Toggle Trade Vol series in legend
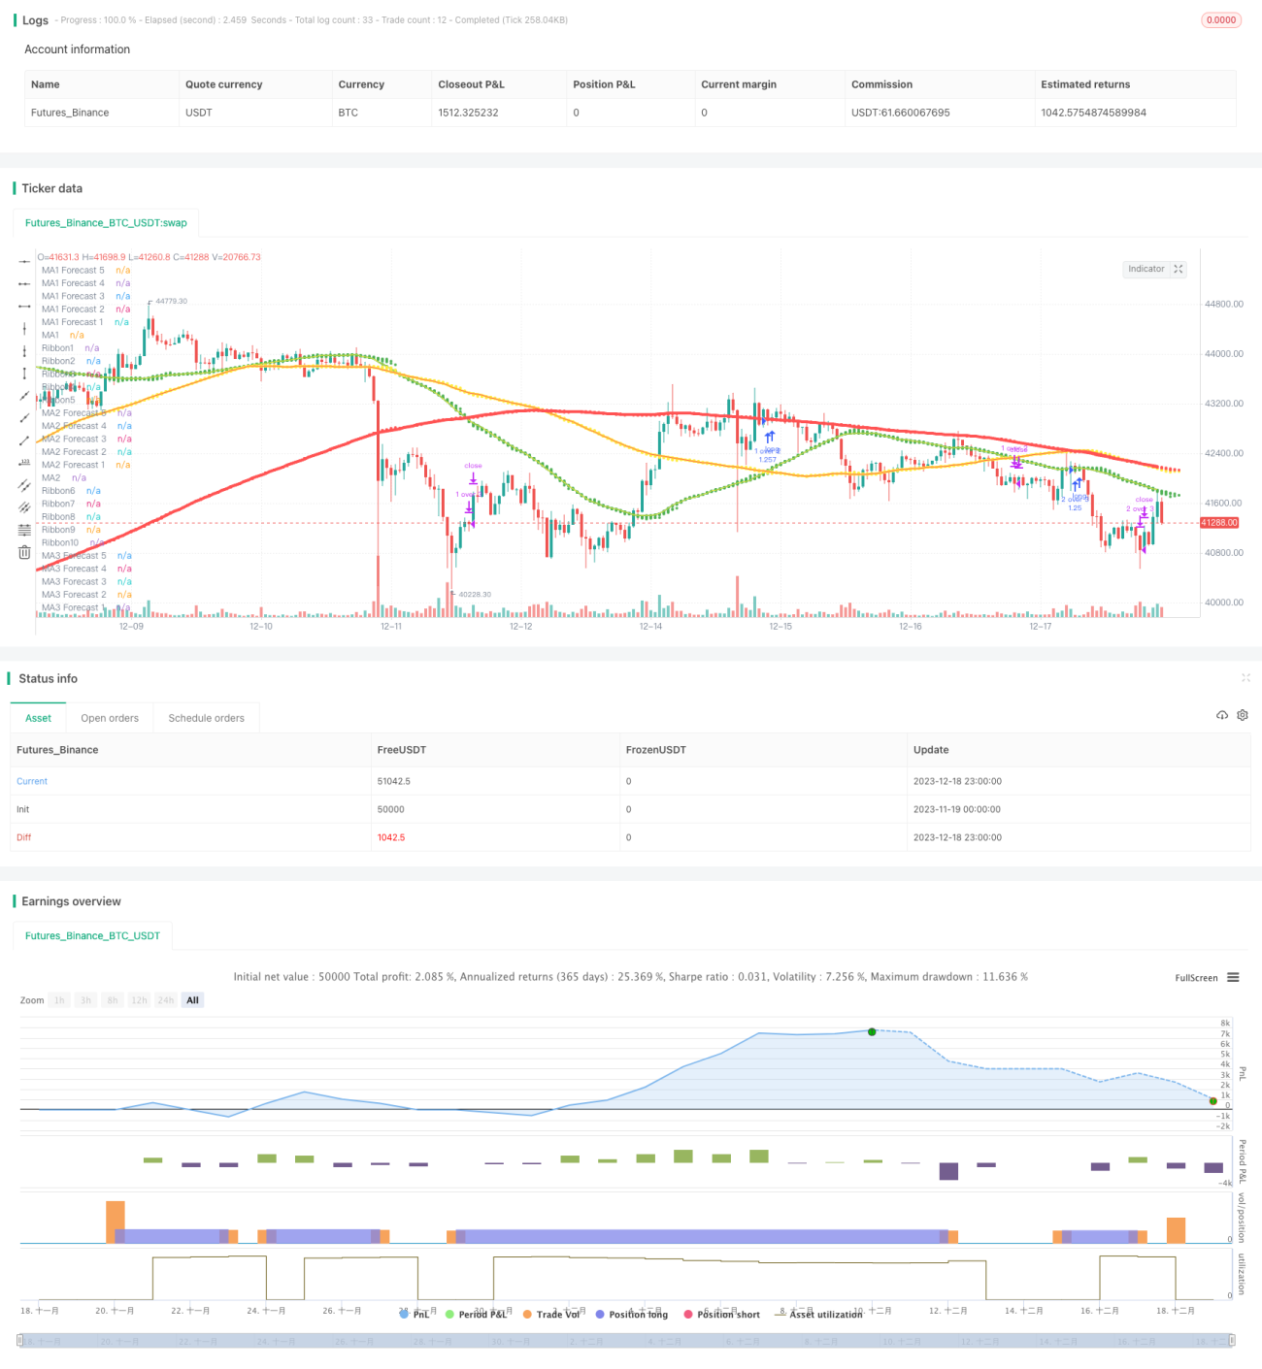The image size is (1262, 1369). click(550, 1314)
